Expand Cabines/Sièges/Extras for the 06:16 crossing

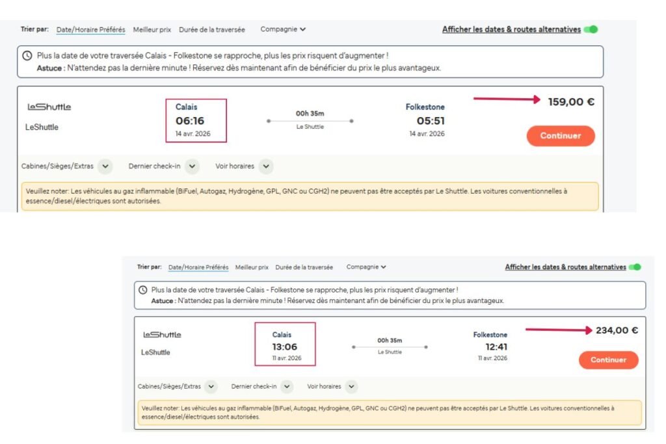click(x=106, y=166)
